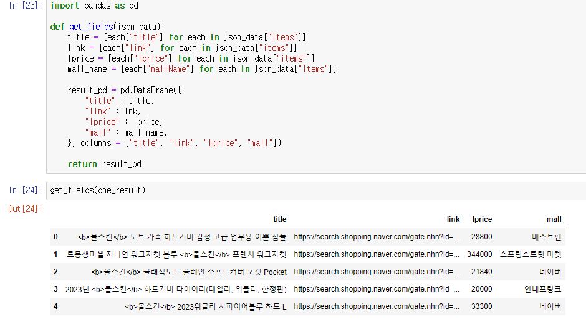Click the lprice list comprehension line
Screen dimensions: 586x327
click(191, 58)
